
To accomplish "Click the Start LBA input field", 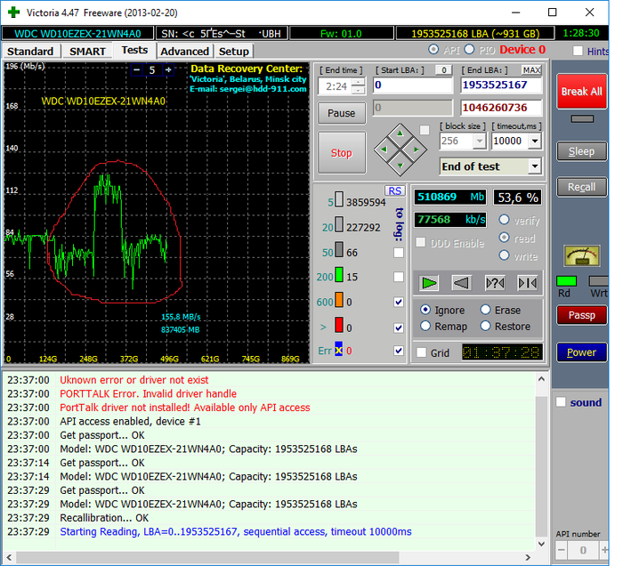I will pyautogui.click(x=412, y=85).
